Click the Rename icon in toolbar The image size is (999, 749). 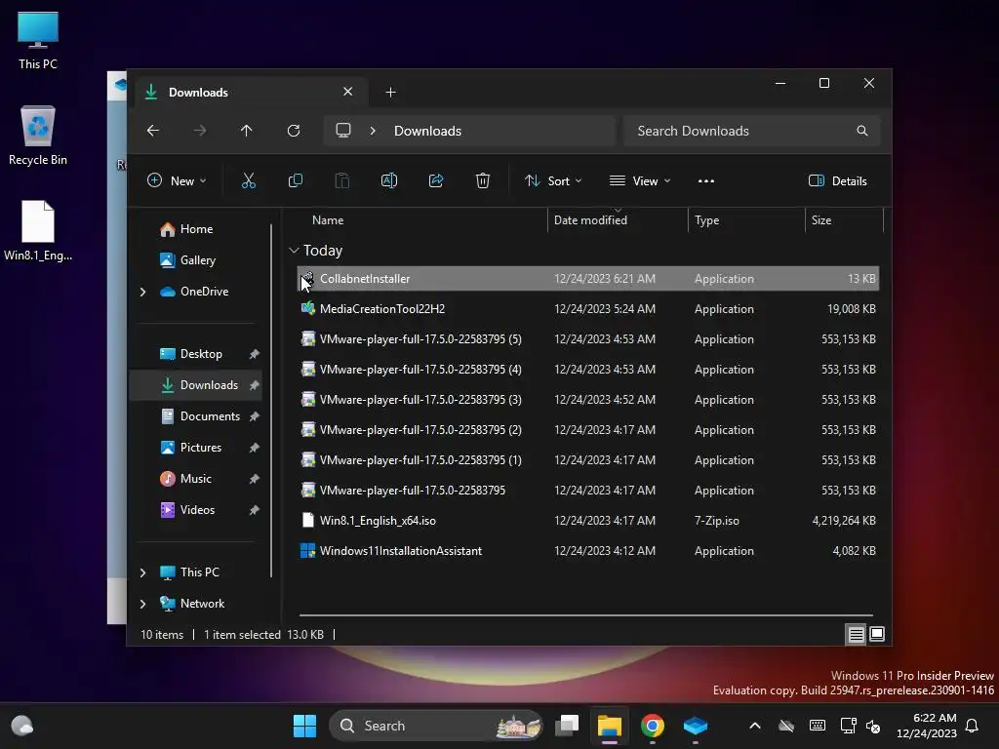tap(388, 180)
